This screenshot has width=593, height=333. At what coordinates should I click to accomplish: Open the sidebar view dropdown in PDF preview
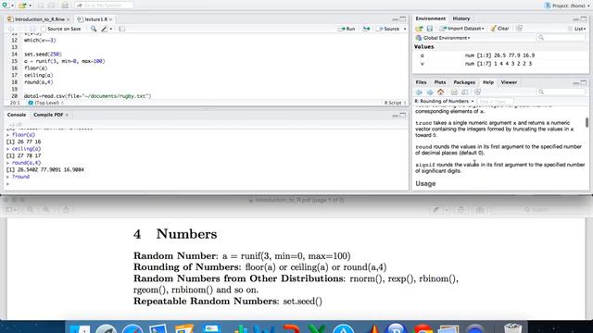[x=10, y=210]
